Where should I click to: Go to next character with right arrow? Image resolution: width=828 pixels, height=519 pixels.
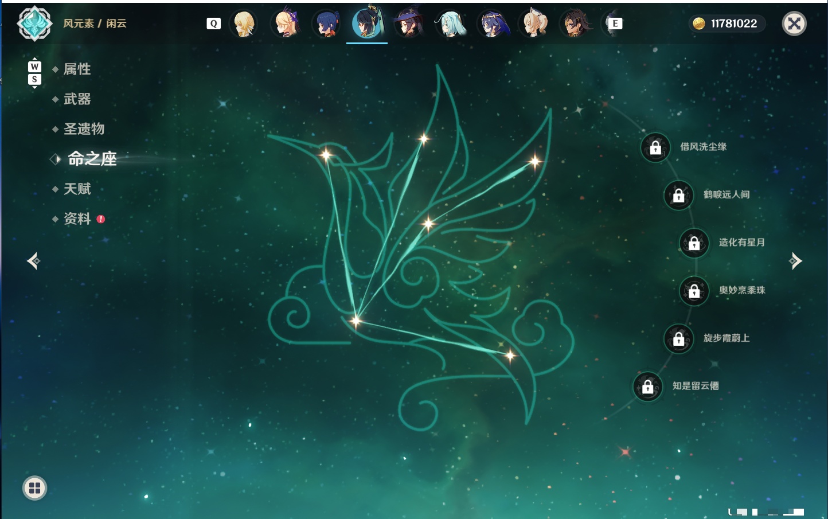pyautogui.click(x=795, y=261)
